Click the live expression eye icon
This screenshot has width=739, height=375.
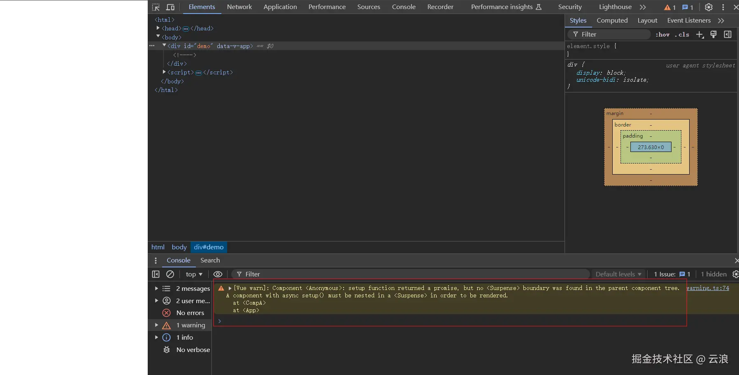pyautogui.click(x=218, y=274)
